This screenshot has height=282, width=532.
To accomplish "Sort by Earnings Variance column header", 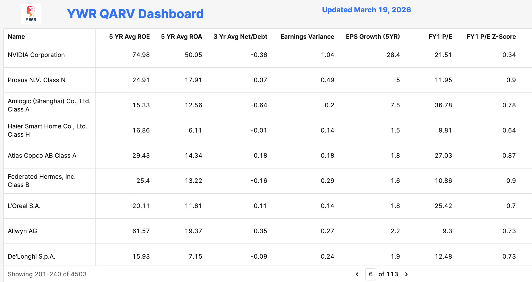I will click(x=307, y=37).
